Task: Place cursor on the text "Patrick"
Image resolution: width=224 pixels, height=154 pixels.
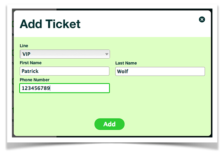Action: 30,71
